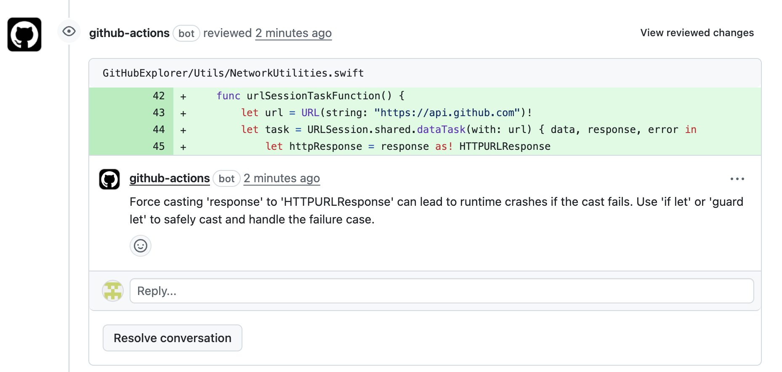Click View reviewed changes
The width and height of the screenshot is (782, 372).
click(x=697, y=33)
